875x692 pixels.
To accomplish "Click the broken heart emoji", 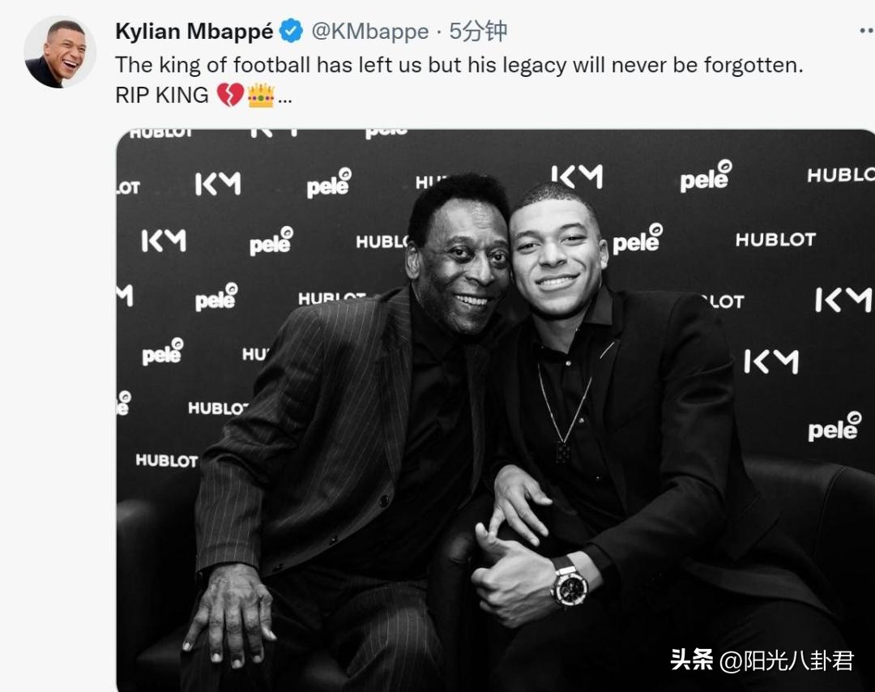I will pos(230,95).
